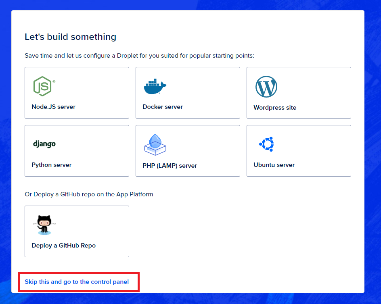Select the Python server label
This screenshot has width=381, height=304.
52,165
